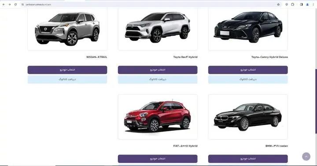This screenshot has width=317, height=166.
Task: Click the page vertical scrollbar thumb
Action: [316, 101]
